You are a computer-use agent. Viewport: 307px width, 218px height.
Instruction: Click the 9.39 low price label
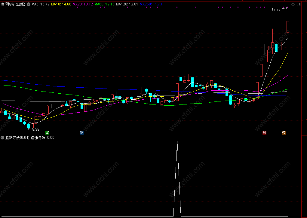point(36,129)
